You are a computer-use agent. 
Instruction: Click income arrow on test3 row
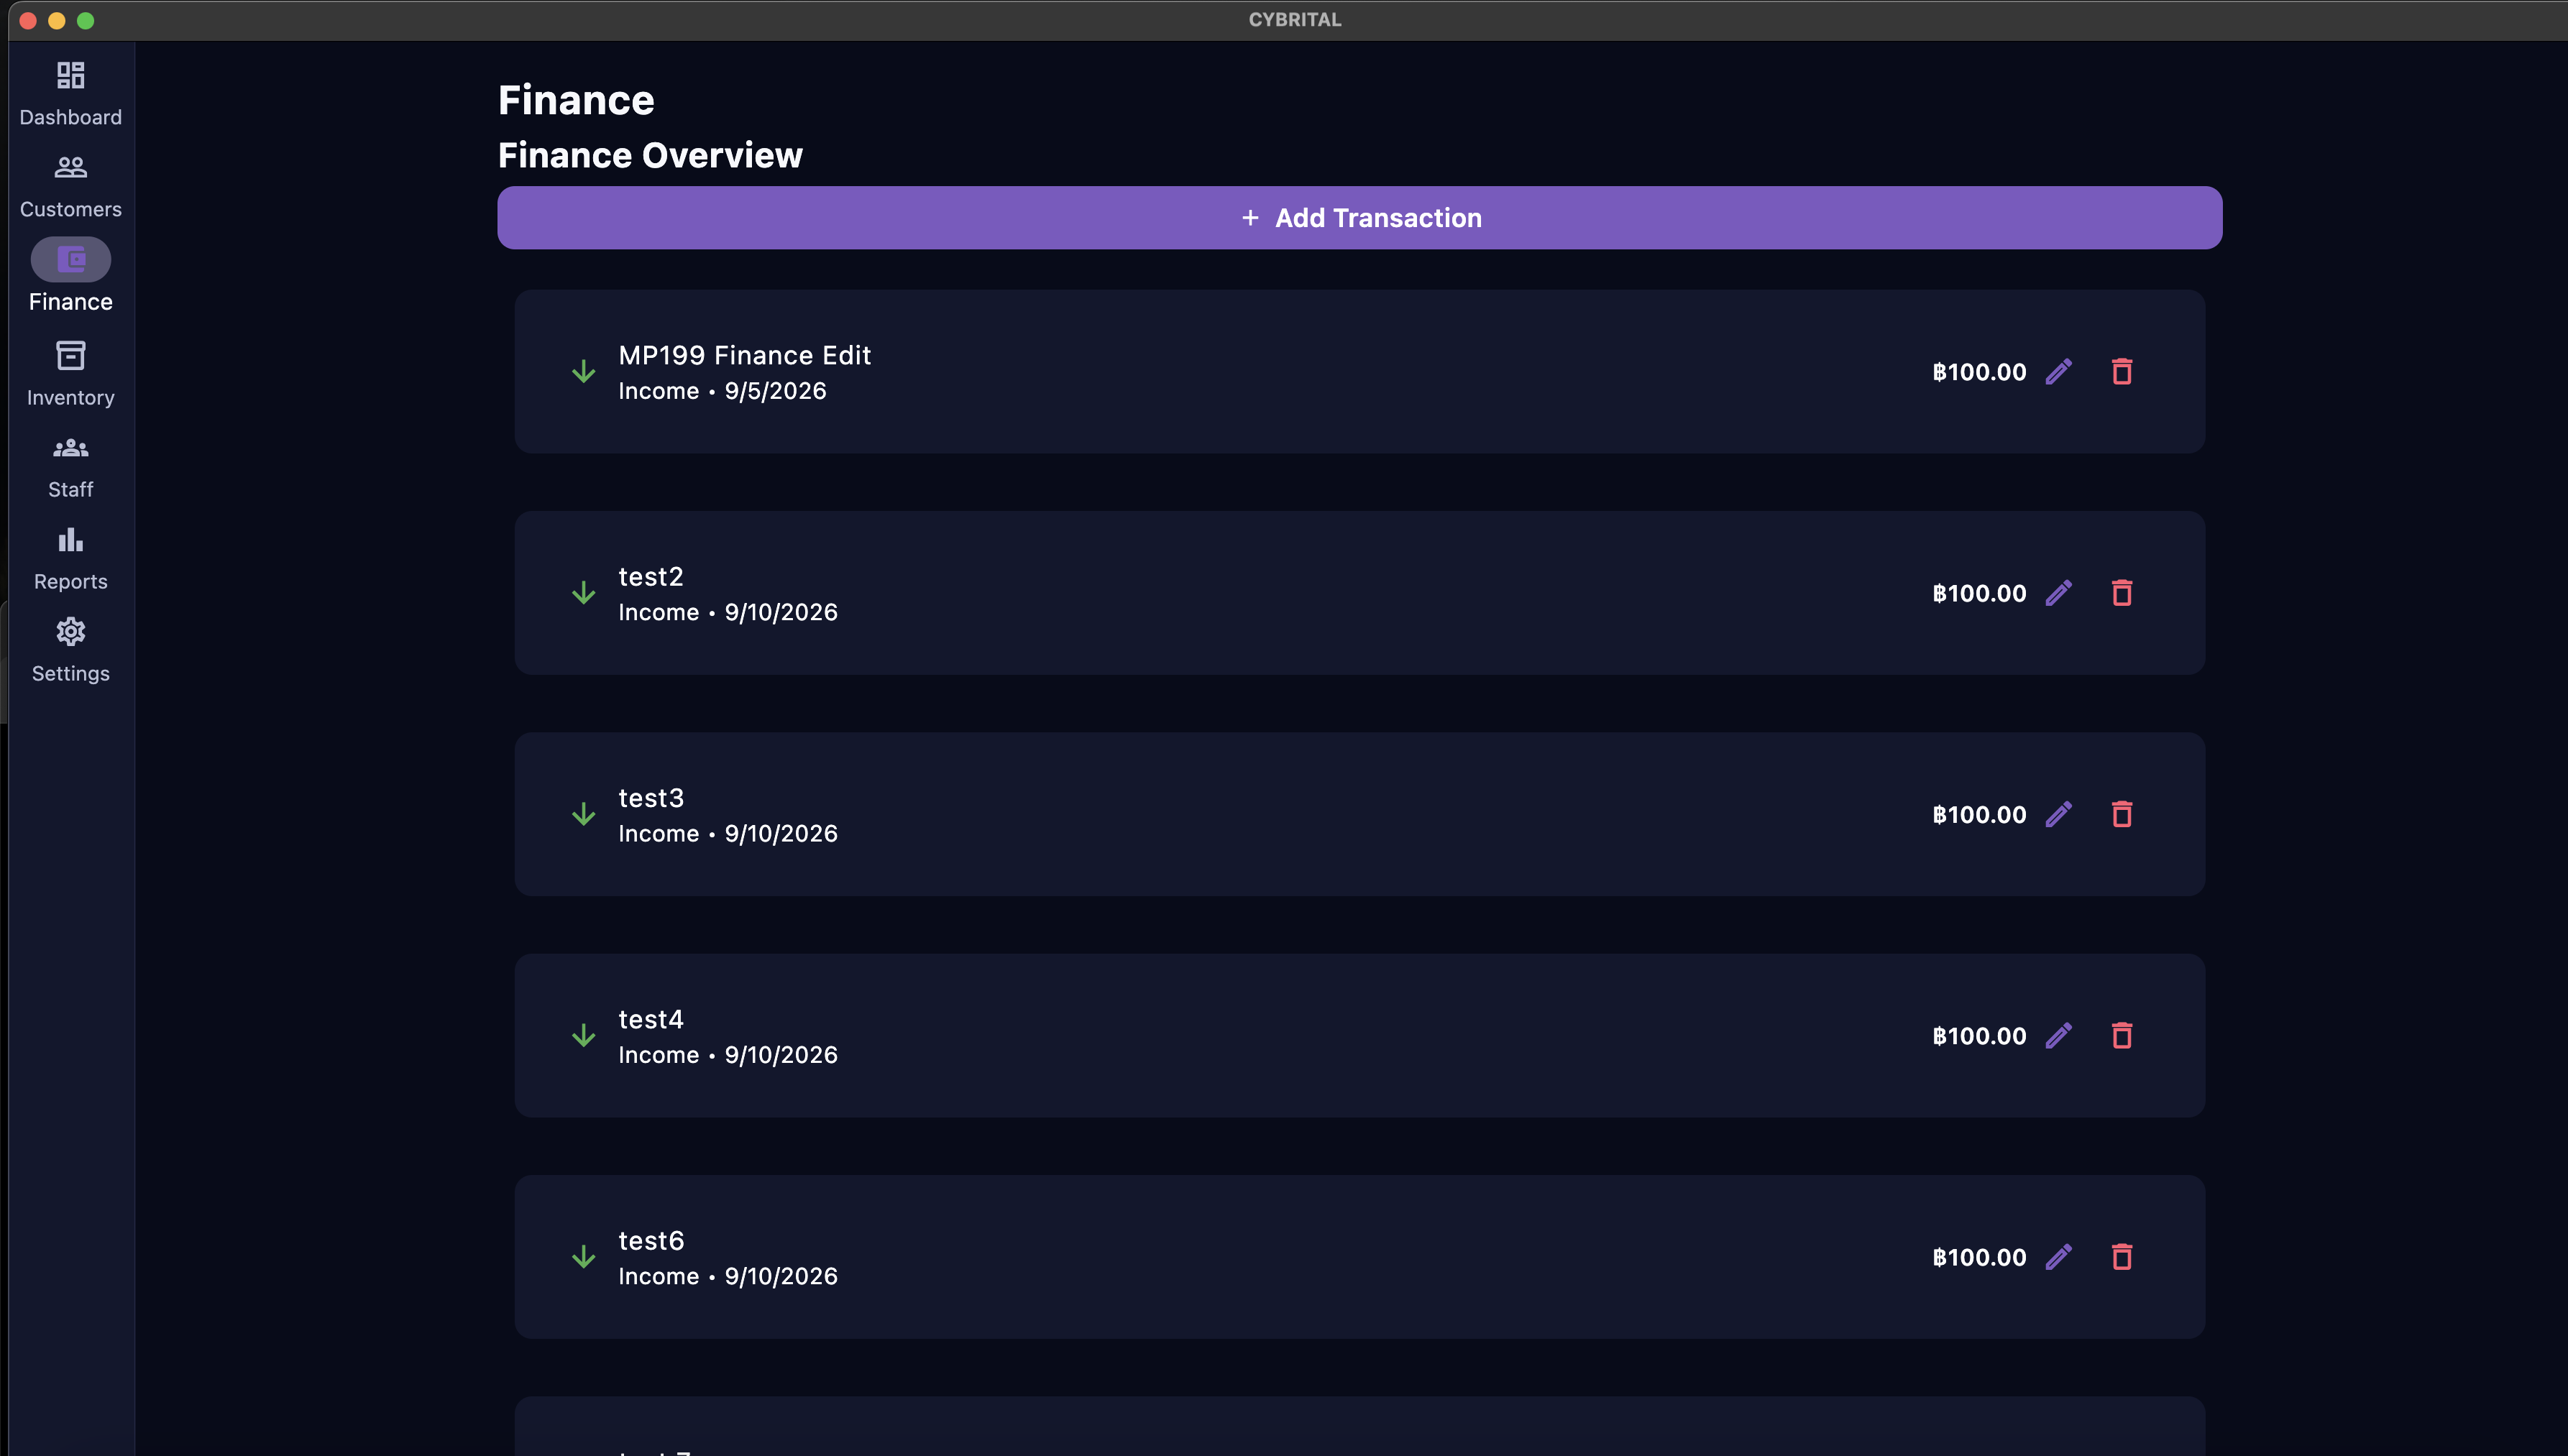pyautogui.click(x=583, y=815)
